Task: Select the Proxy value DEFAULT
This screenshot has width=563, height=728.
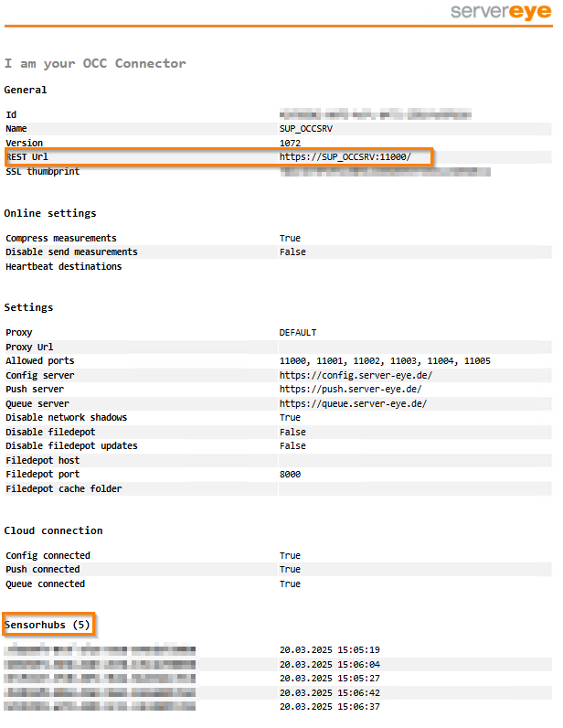Action: pos(298,332)
